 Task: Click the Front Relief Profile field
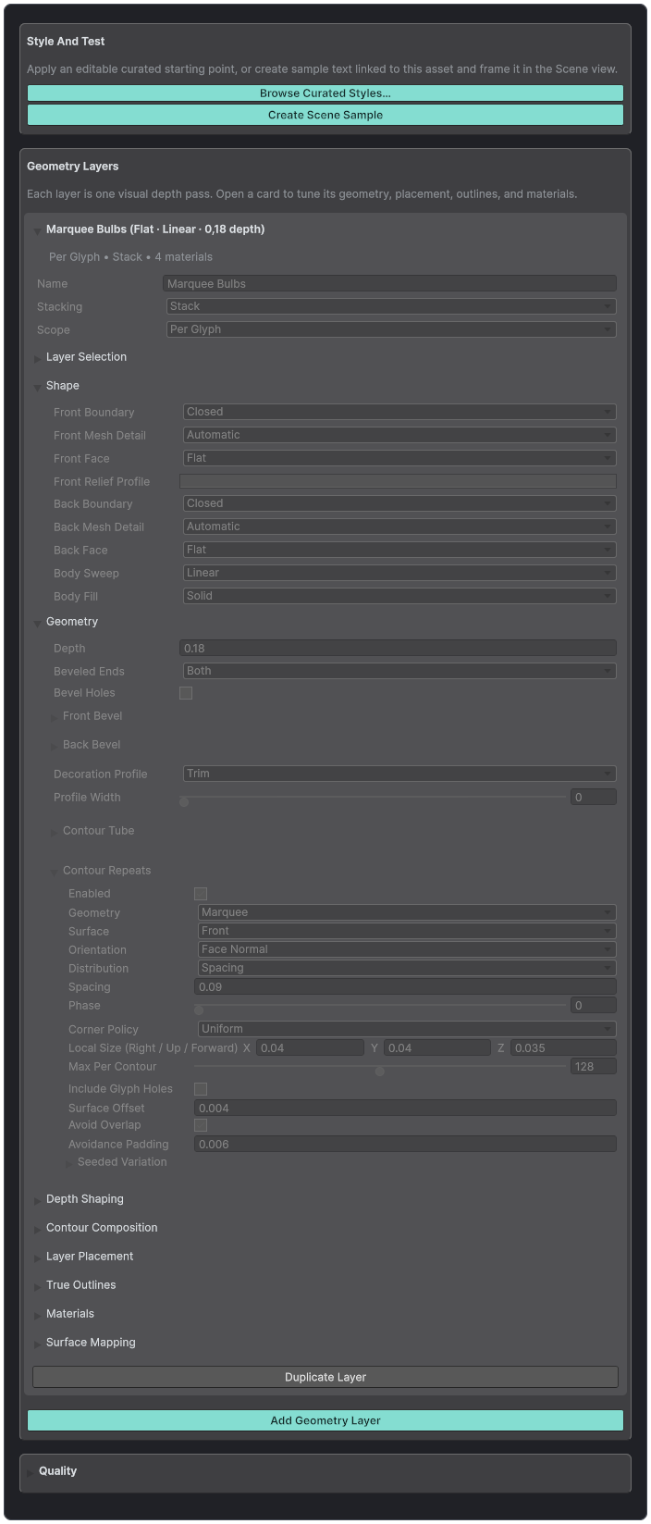point(398,481)
